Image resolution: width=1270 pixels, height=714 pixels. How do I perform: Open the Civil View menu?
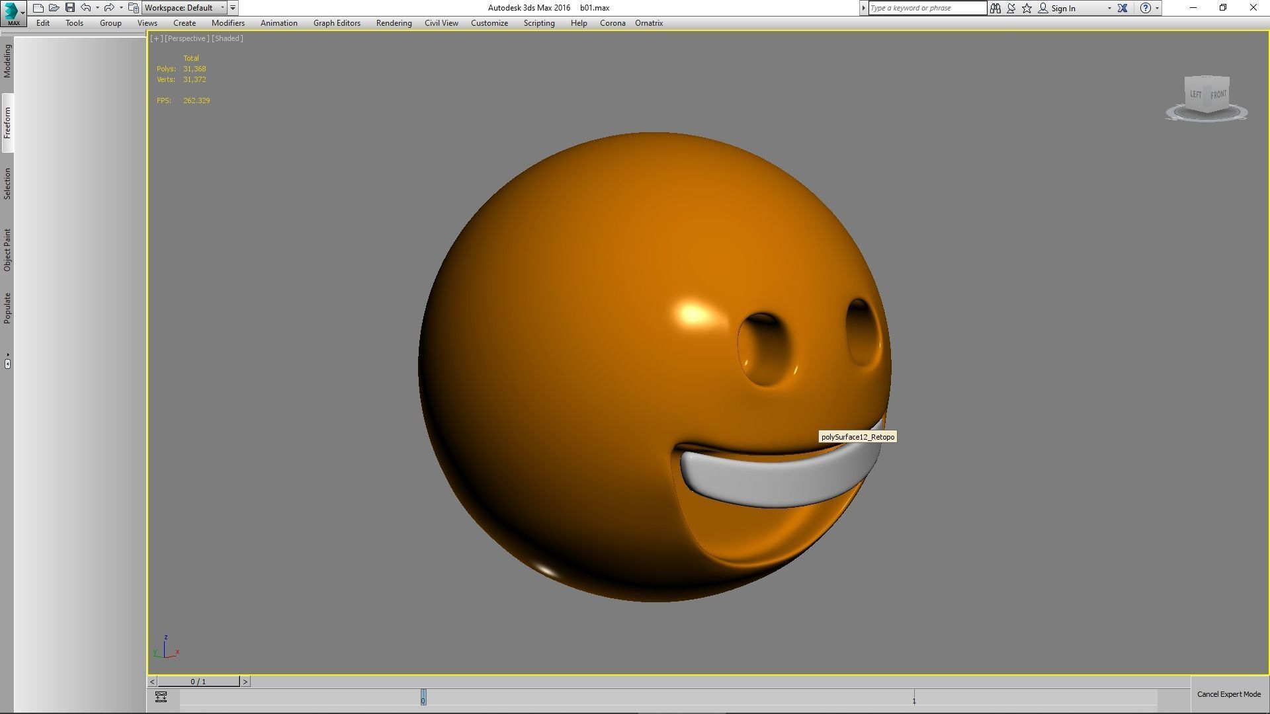[441, 23]
